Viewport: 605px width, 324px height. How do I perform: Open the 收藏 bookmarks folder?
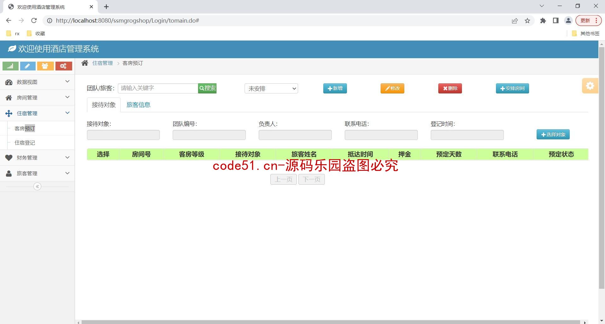[x=36, y=33]
